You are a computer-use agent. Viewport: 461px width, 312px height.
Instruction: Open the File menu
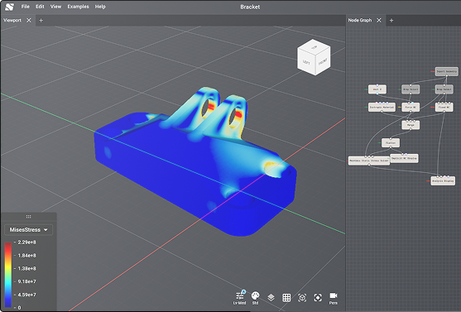[26, 7]
